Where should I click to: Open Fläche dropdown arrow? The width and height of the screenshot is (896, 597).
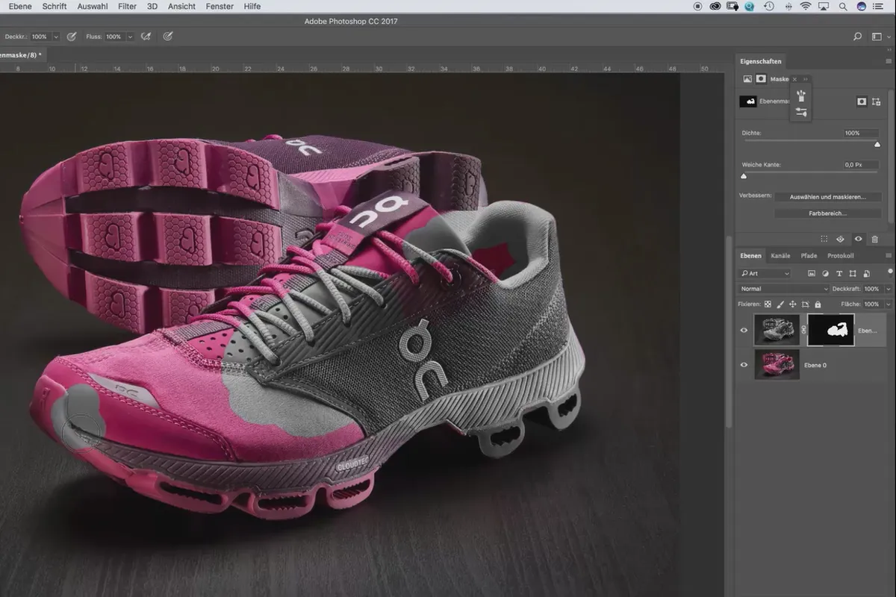[x=888, y=304]
